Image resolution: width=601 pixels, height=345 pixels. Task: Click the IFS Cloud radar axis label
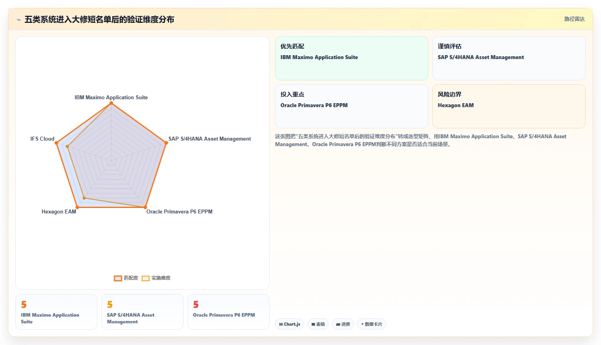[42, 139]
